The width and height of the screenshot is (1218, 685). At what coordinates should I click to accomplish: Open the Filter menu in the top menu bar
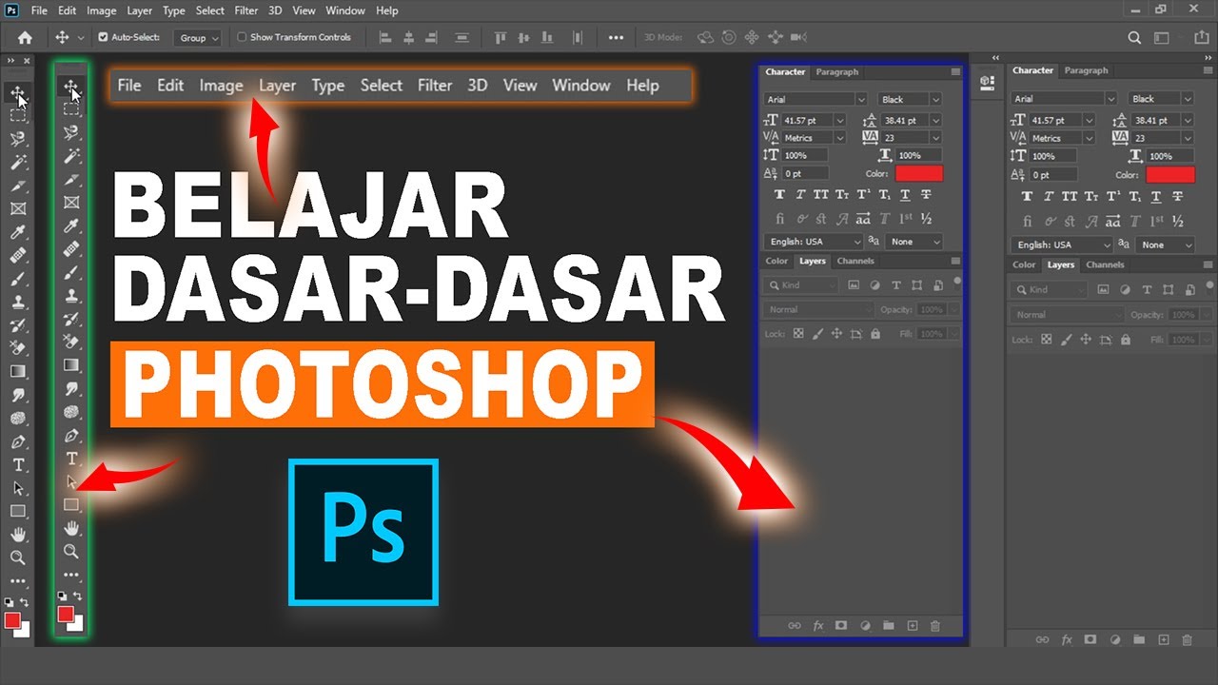click(246, 10)
